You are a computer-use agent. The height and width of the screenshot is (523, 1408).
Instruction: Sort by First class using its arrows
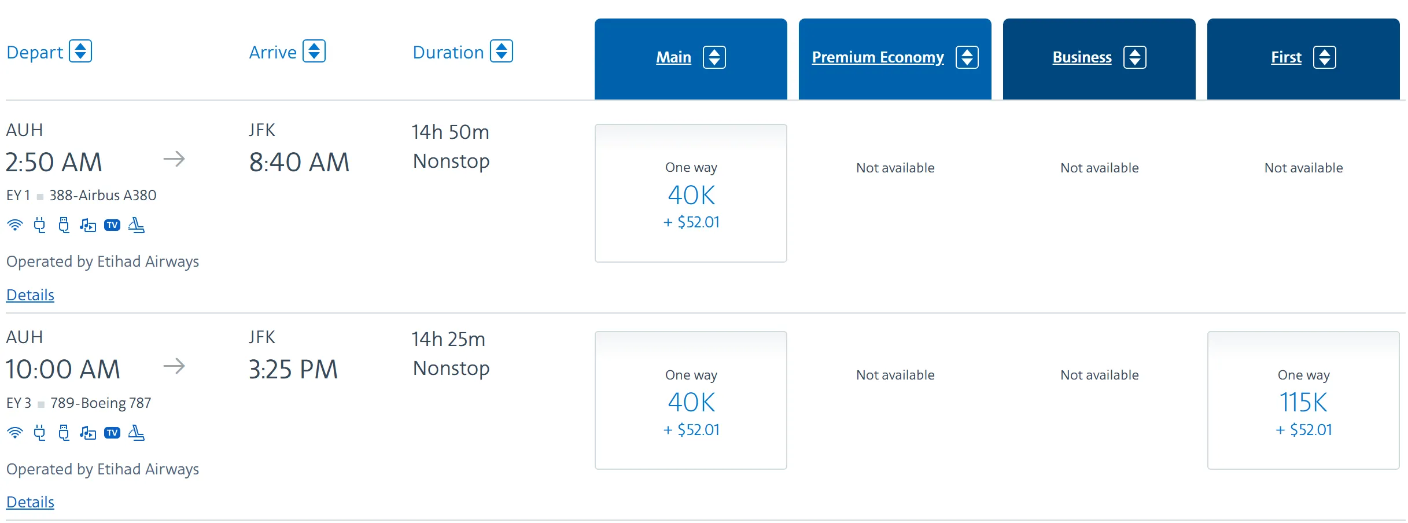pos(1325,57)
